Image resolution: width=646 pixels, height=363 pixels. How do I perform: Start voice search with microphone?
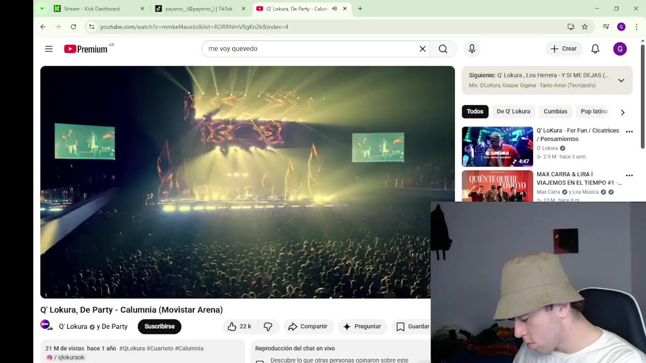click(x=472, y=49)
